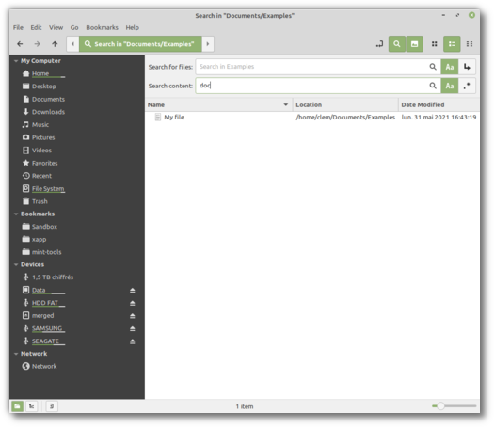This screenshot has width=495, height=428.
Task: Toggle case sensitivity for content search
Action: coord(450,86)
